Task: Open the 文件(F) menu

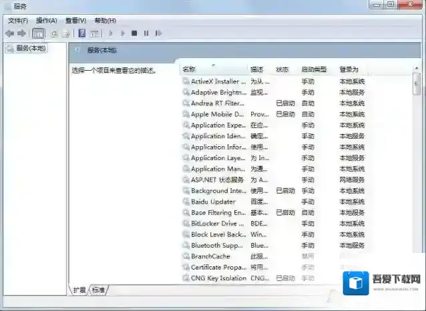Action: 17,21
